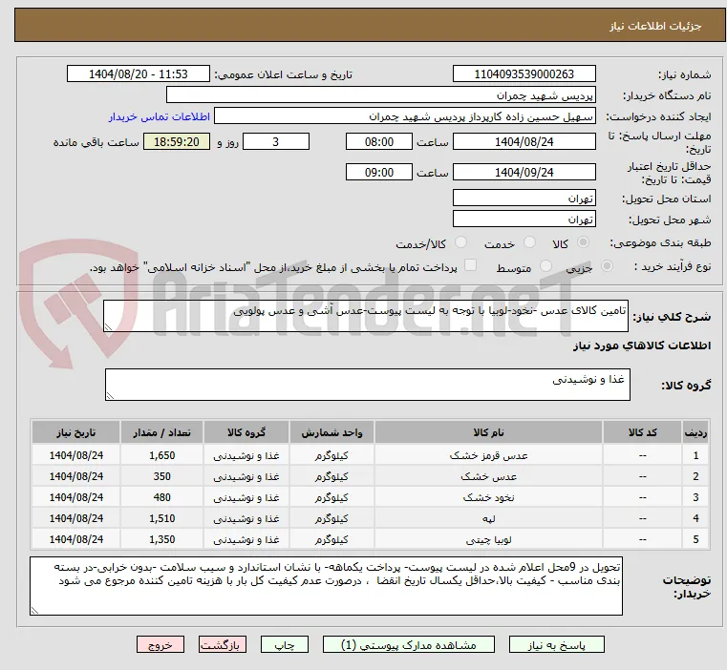Click the نام کالا column header
The height and width of the screenshot is (670, 727).
[x=488, y=432]
